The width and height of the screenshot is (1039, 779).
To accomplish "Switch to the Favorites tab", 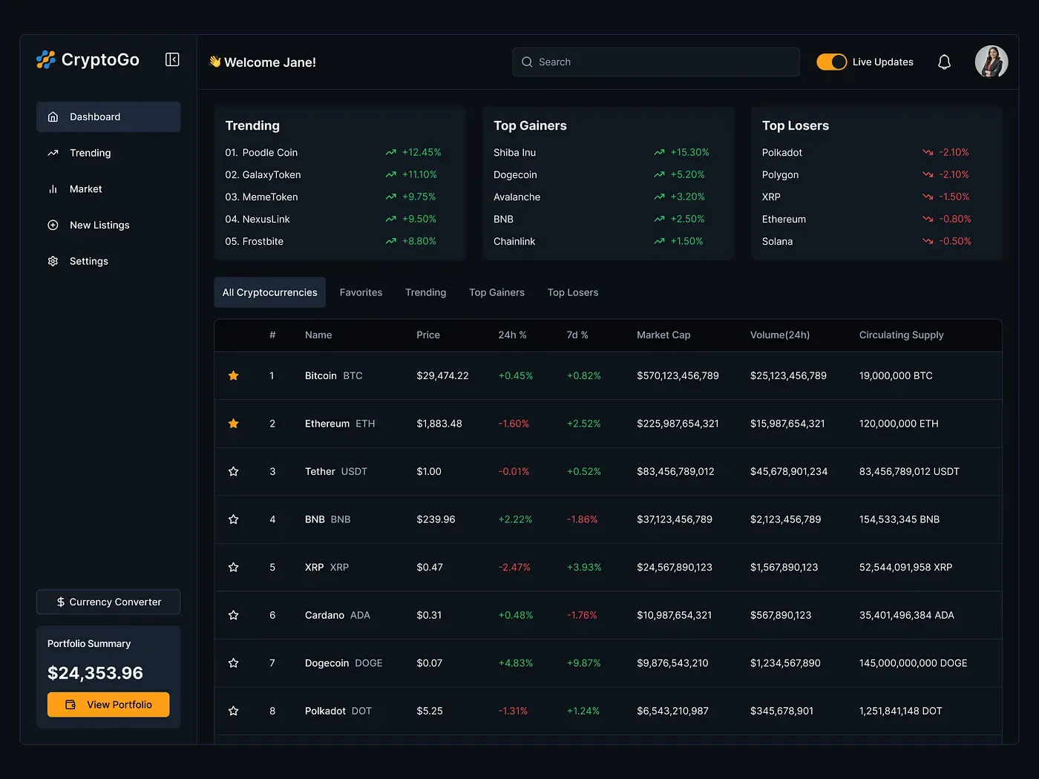I will pos(361,292).
